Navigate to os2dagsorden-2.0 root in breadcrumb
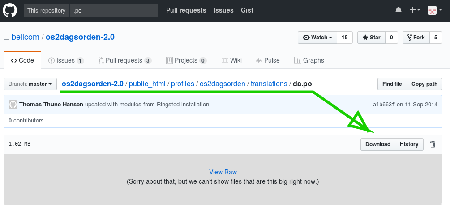Viewport: 450px width, 211px height. [x=93, y=84]
